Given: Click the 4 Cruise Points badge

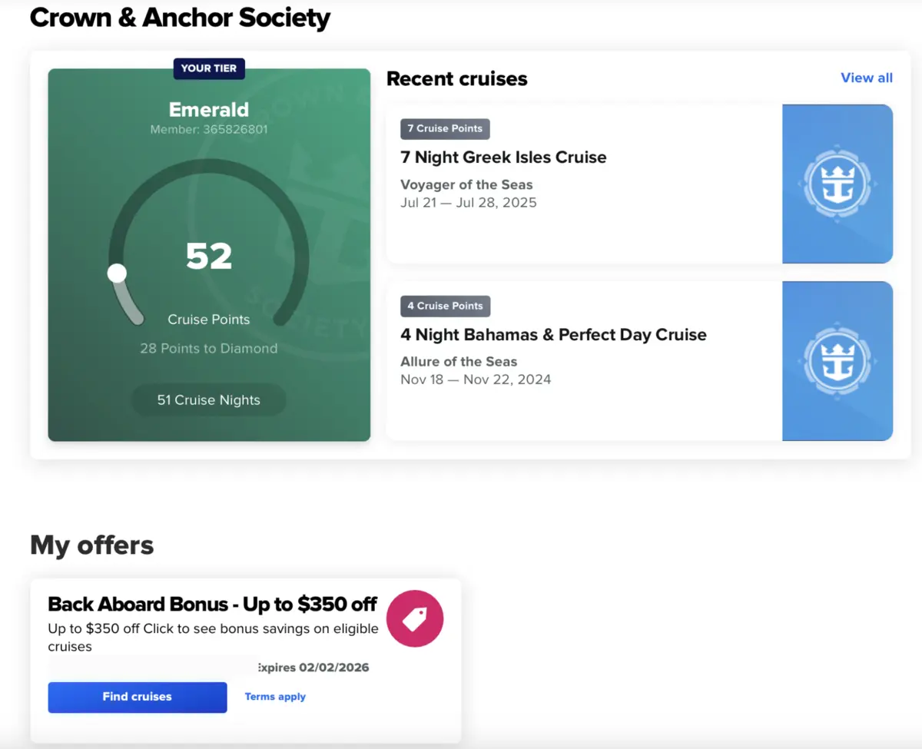Looking at the screenshot, I should pyautogui.click(x=445, y=306).
